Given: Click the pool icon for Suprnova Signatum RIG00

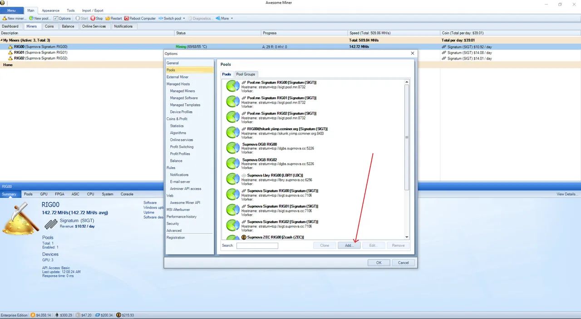Looking at the screenshot, I should (x=233, y=194).
